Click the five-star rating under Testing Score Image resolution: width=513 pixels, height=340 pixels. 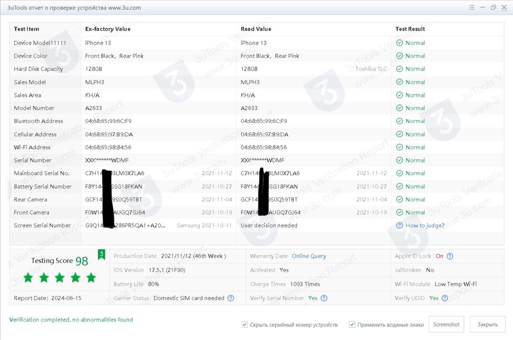[x=60, y=278]
